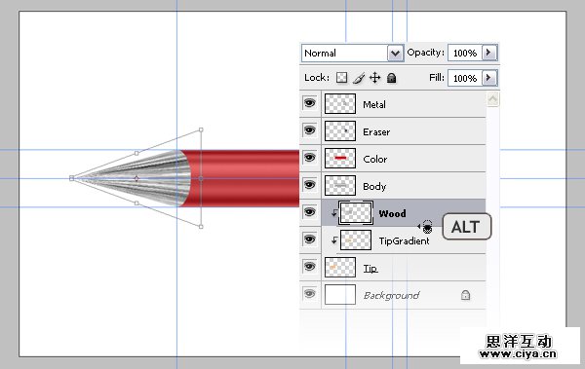Select the Tip layer
The image size is (585, 369).
click(404, 268)
